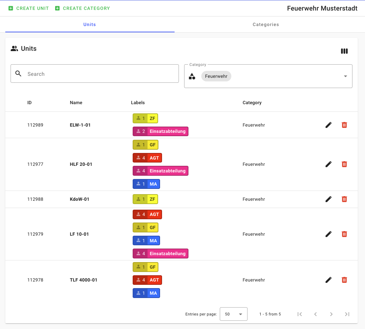Viewport: 365px width, 329px height.
Task: Click the edit pencil for ELW-1-01
Action: pos(328,125)
